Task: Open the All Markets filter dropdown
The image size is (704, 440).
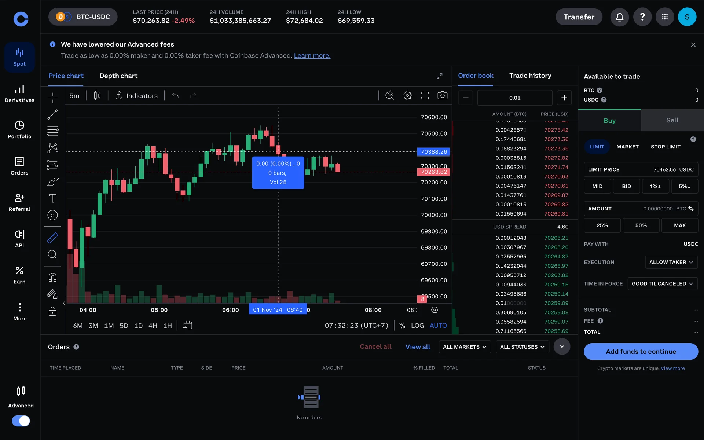Action: click(465, 347)
